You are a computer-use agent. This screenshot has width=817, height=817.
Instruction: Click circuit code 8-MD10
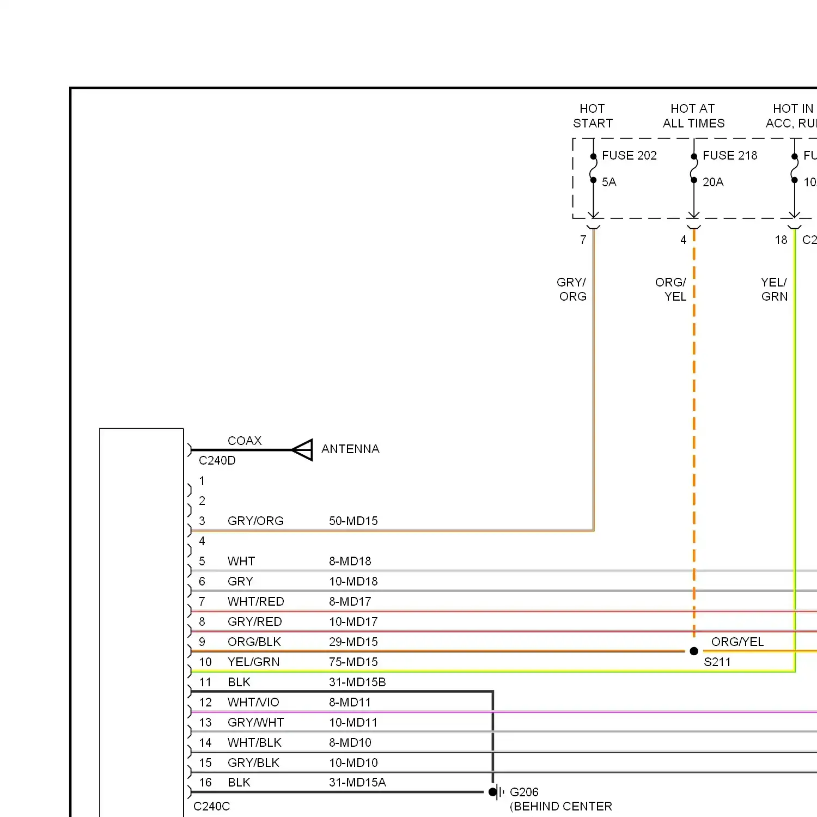point(350,742)
